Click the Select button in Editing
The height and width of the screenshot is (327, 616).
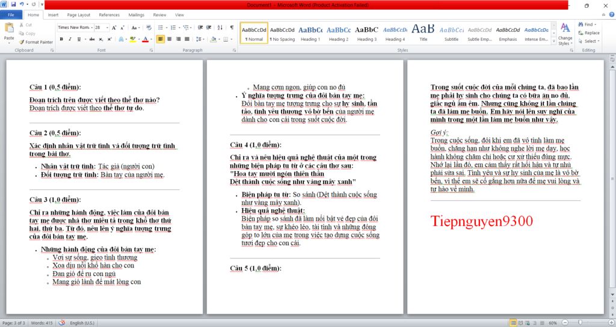coord(589,41)
